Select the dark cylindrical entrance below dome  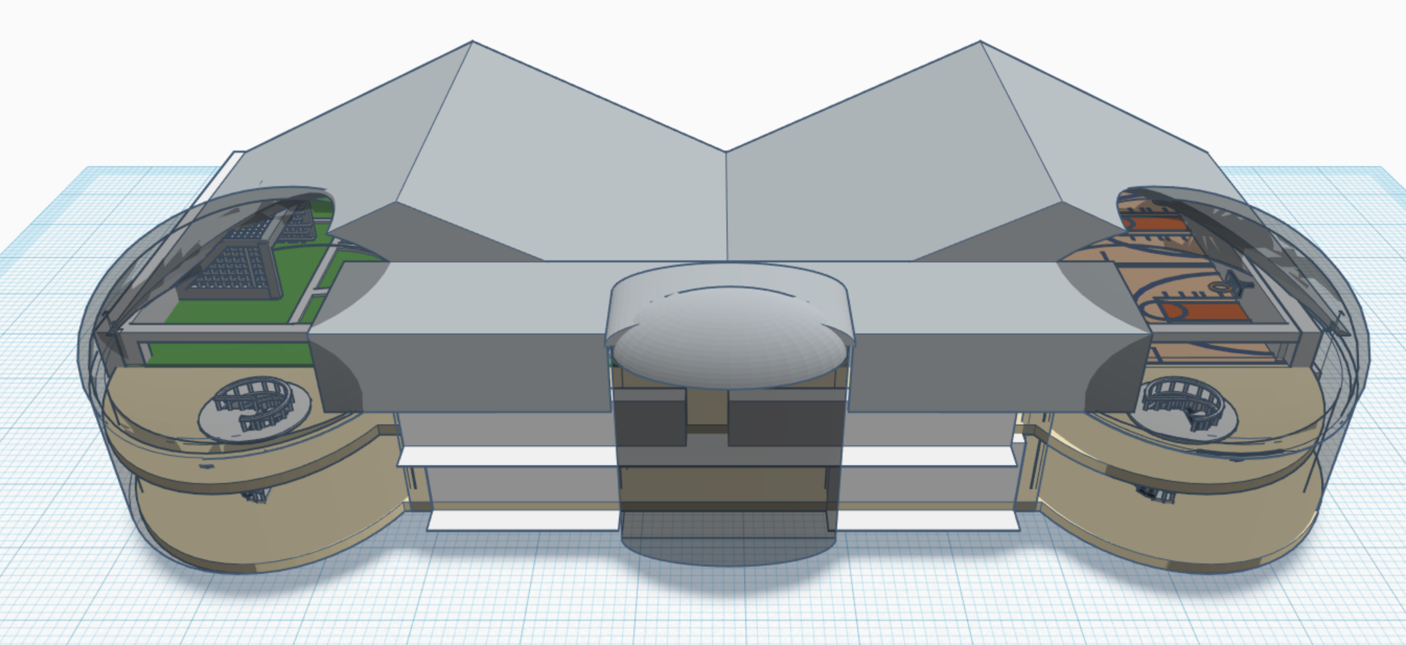tap(729, 475)
